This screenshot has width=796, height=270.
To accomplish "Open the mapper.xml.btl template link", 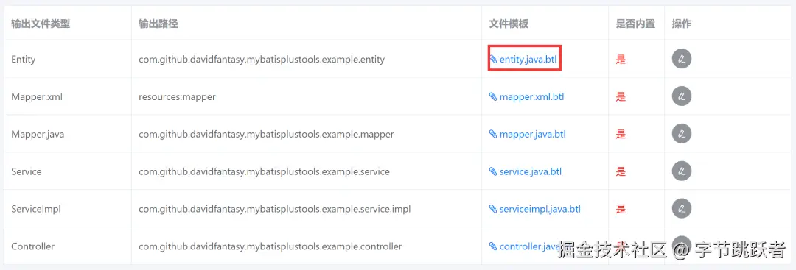I will [x=531, y=97].
